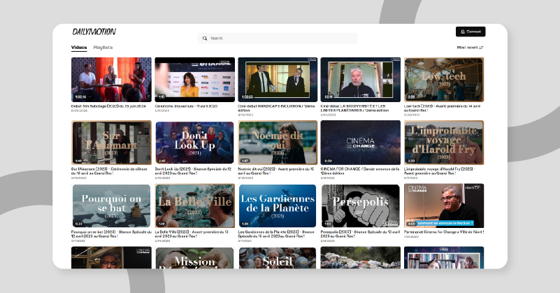Viewport: 560px width, 293px height.
Task: Open the Ville de Niort partnership thumbnail
Action: pyautogui.click(x=444, y=206)
